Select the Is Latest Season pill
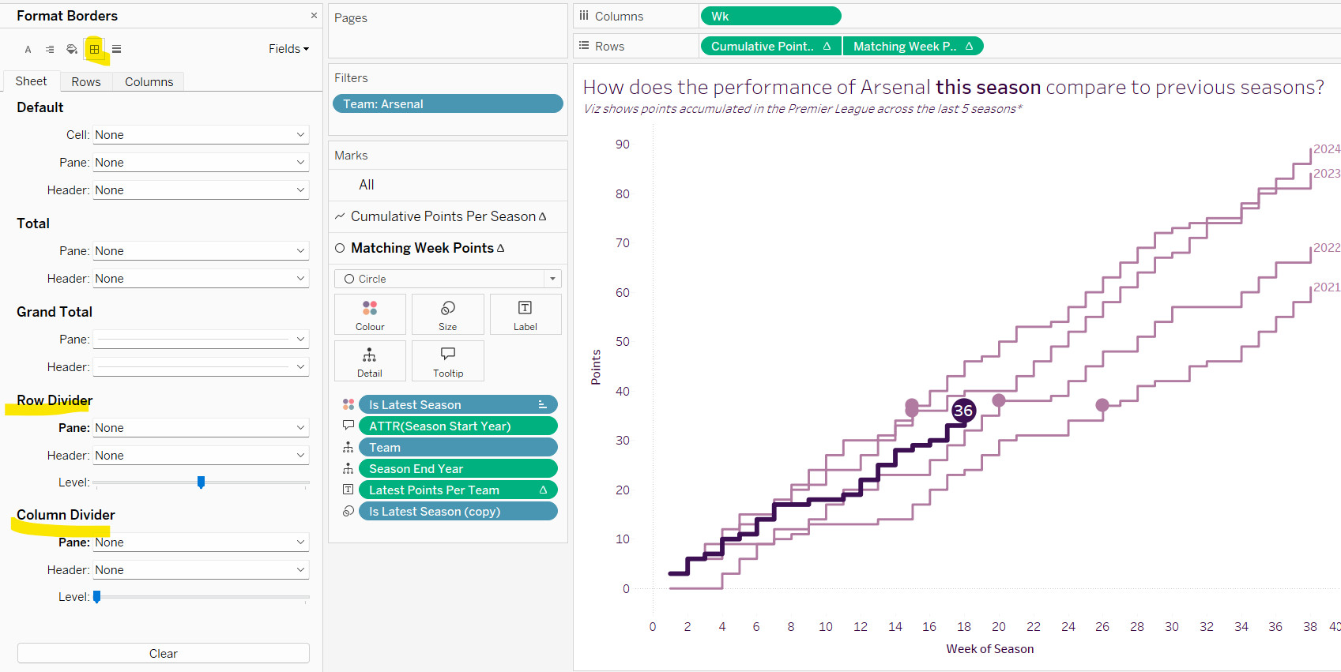The height and width of the screenshot is (672, 1341). tap(458, 404)
